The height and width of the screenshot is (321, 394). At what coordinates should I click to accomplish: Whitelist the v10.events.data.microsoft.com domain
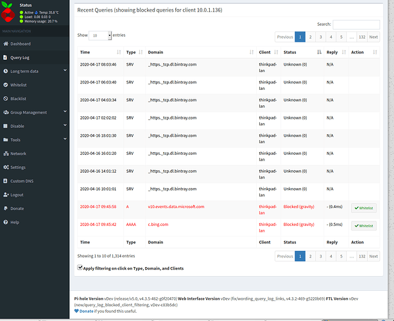click(x=363, y=208)
